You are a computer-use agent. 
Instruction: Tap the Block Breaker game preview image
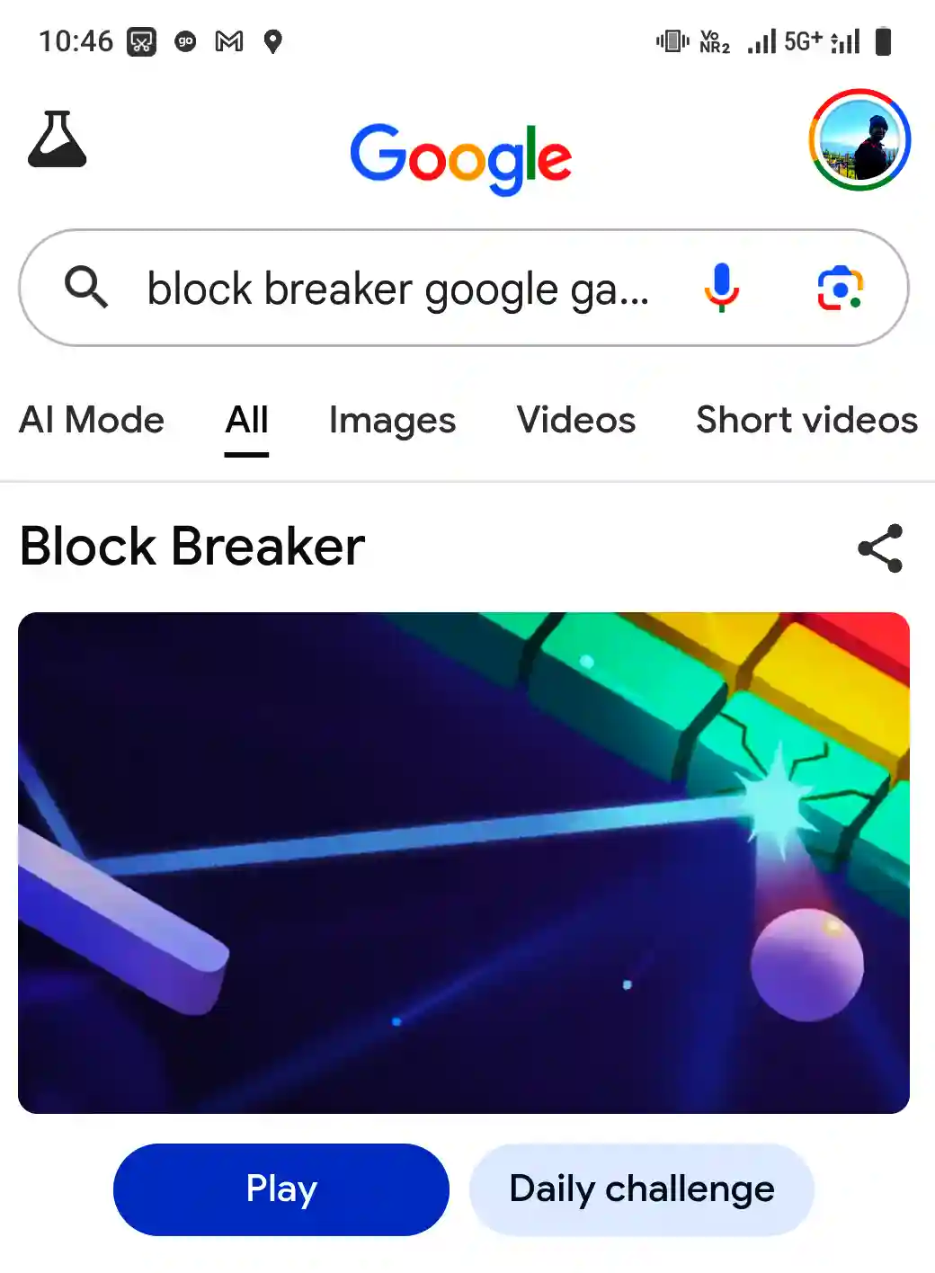(x=464, y=863)
